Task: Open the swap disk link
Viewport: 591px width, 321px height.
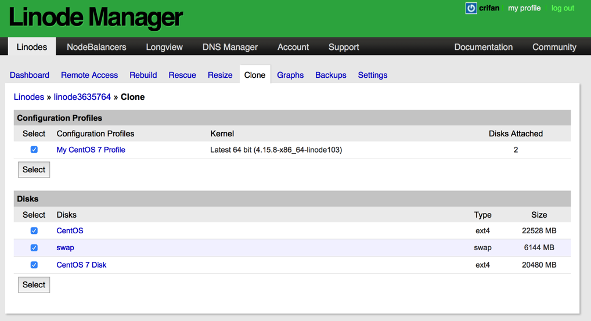Action: 65,247
